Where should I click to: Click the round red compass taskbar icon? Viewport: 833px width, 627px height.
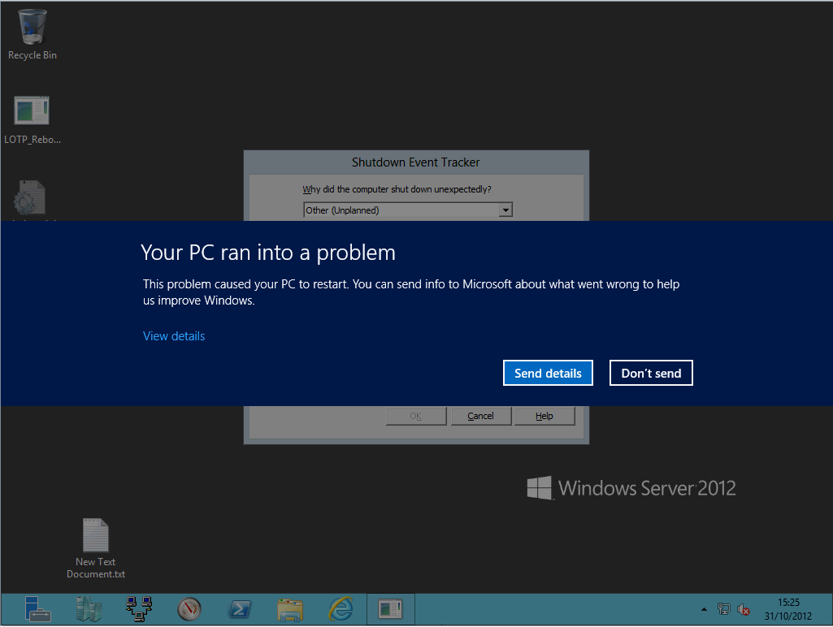click(189, 608)
